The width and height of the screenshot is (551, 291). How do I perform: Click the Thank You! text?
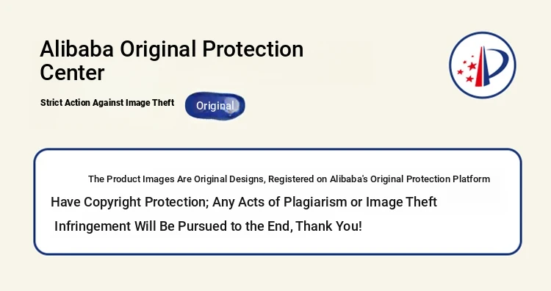[329, 226]
